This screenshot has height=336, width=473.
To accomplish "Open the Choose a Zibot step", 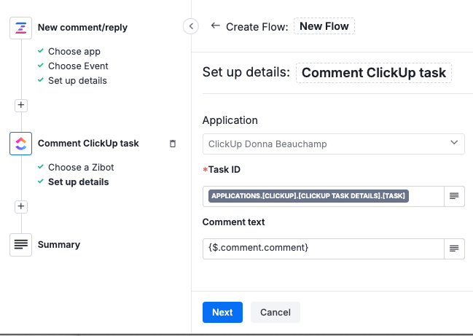I will [x=81, y=167].
